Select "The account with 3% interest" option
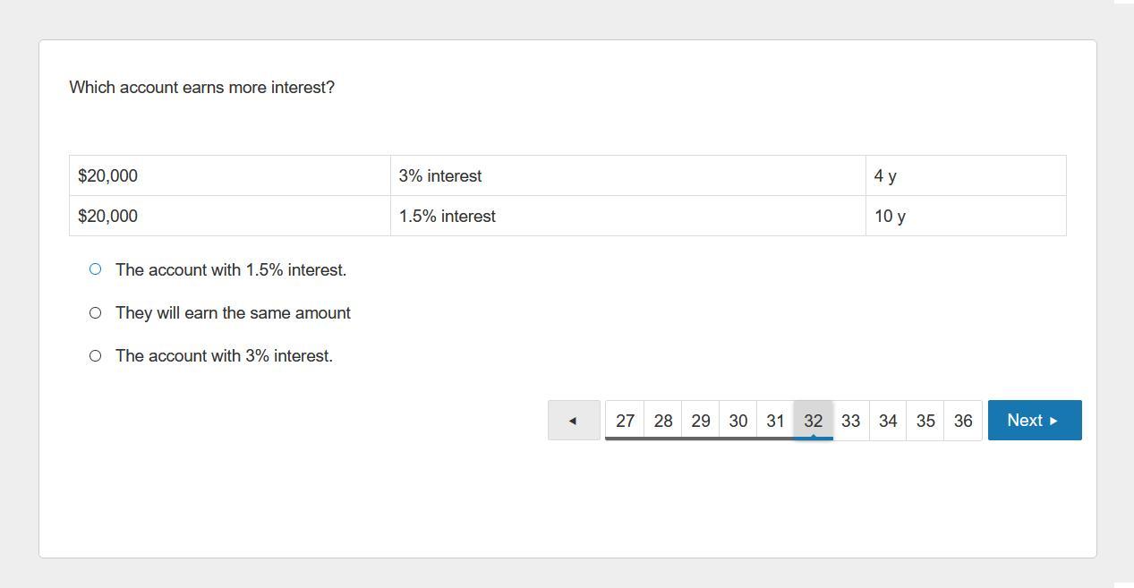This screenshot has height=588, width=1134. click(96, 355)
